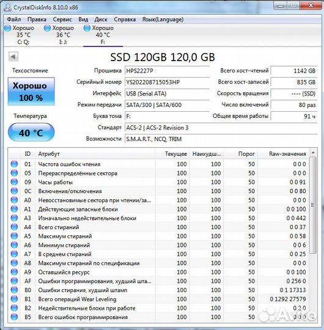Open the Файл menu

[14, 20]
